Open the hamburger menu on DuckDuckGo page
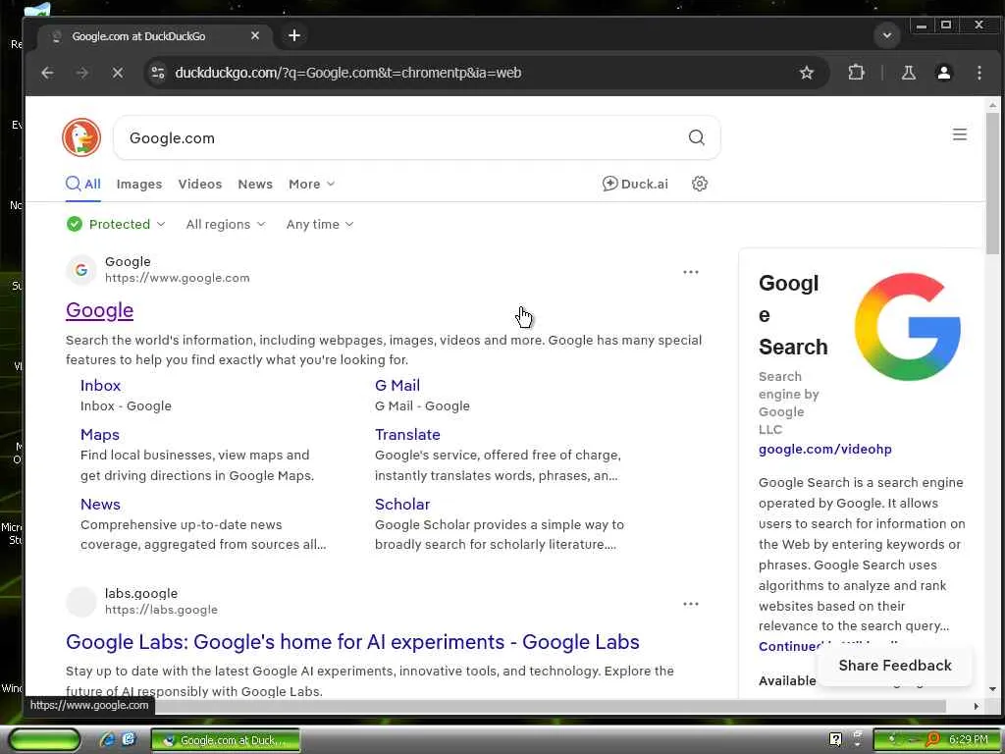This screenshot has height=754, width=1005. coord(960,135)
